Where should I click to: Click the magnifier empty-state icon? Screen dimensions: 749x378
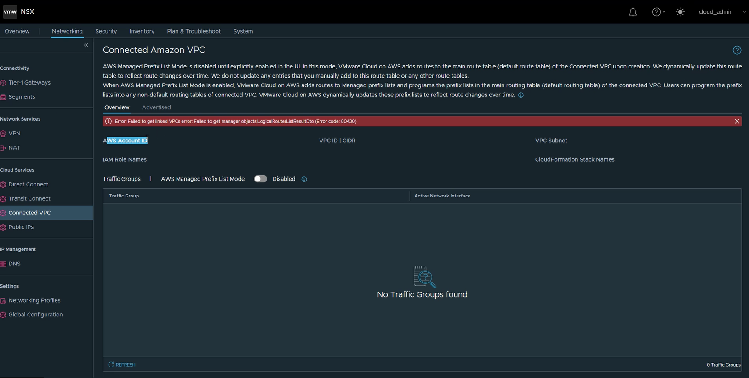pos(424,276)
